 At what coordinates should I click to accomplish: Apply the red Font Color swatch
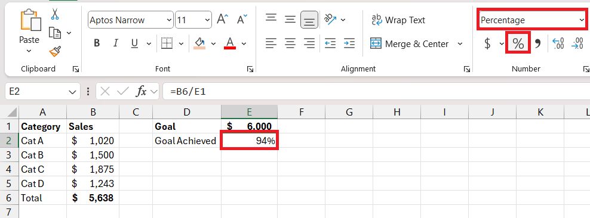pos(230,43)
